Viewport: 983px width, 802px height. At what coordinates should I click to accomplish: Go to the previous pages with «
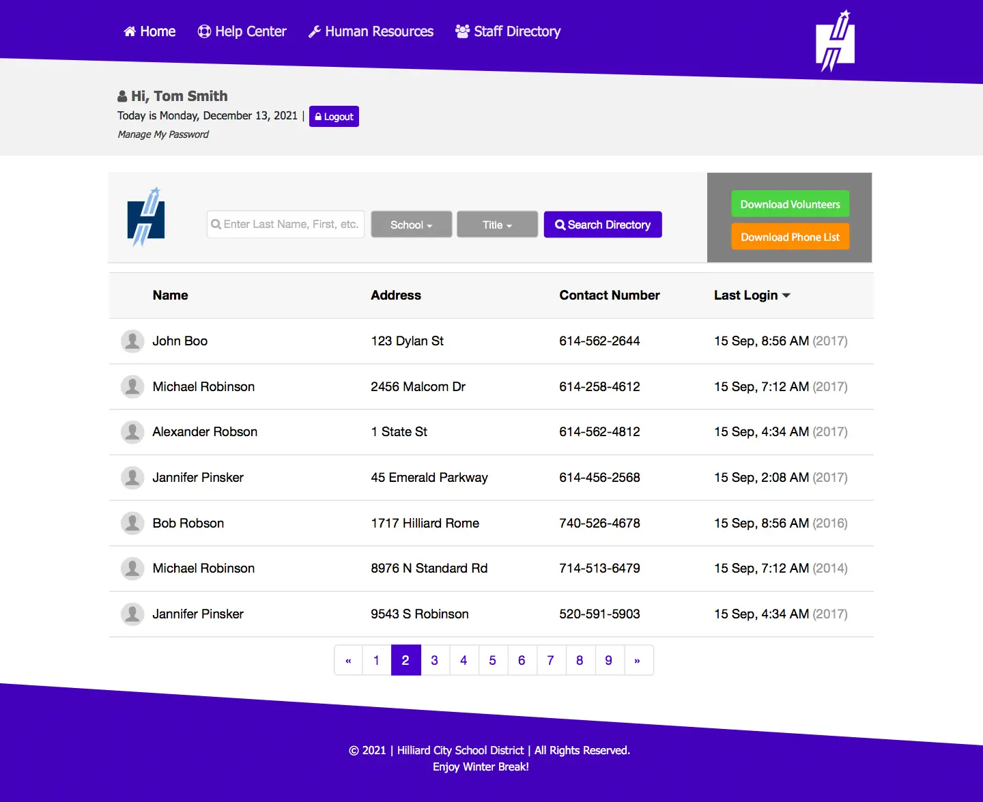[x=348, y=661]
